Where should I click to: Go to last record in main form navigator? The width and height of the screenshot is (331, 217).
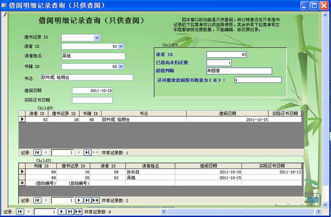70,212
